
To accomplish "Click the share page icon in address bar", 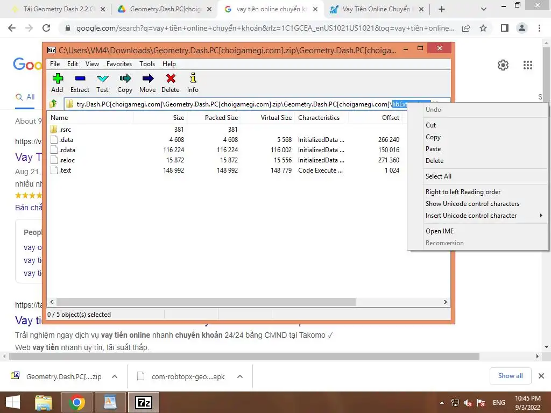I will tap(467, 28).
